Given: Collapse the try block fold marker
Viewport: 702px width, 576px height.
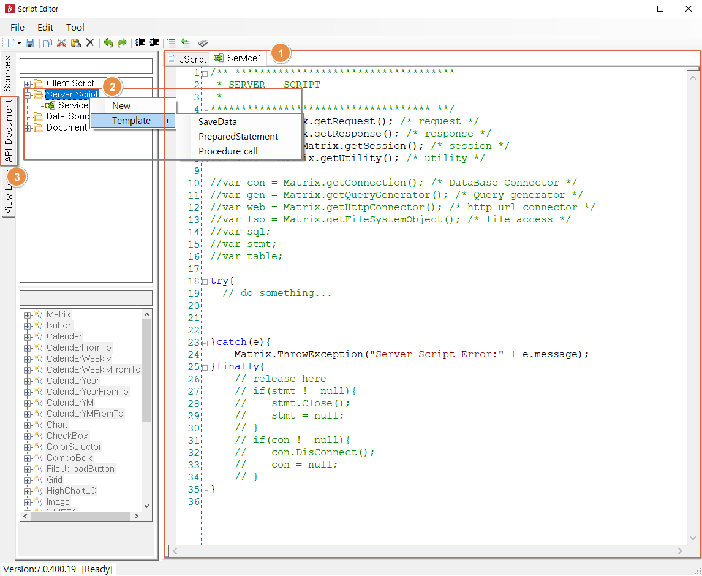Looking at the screenshot, I should [205, 281].
